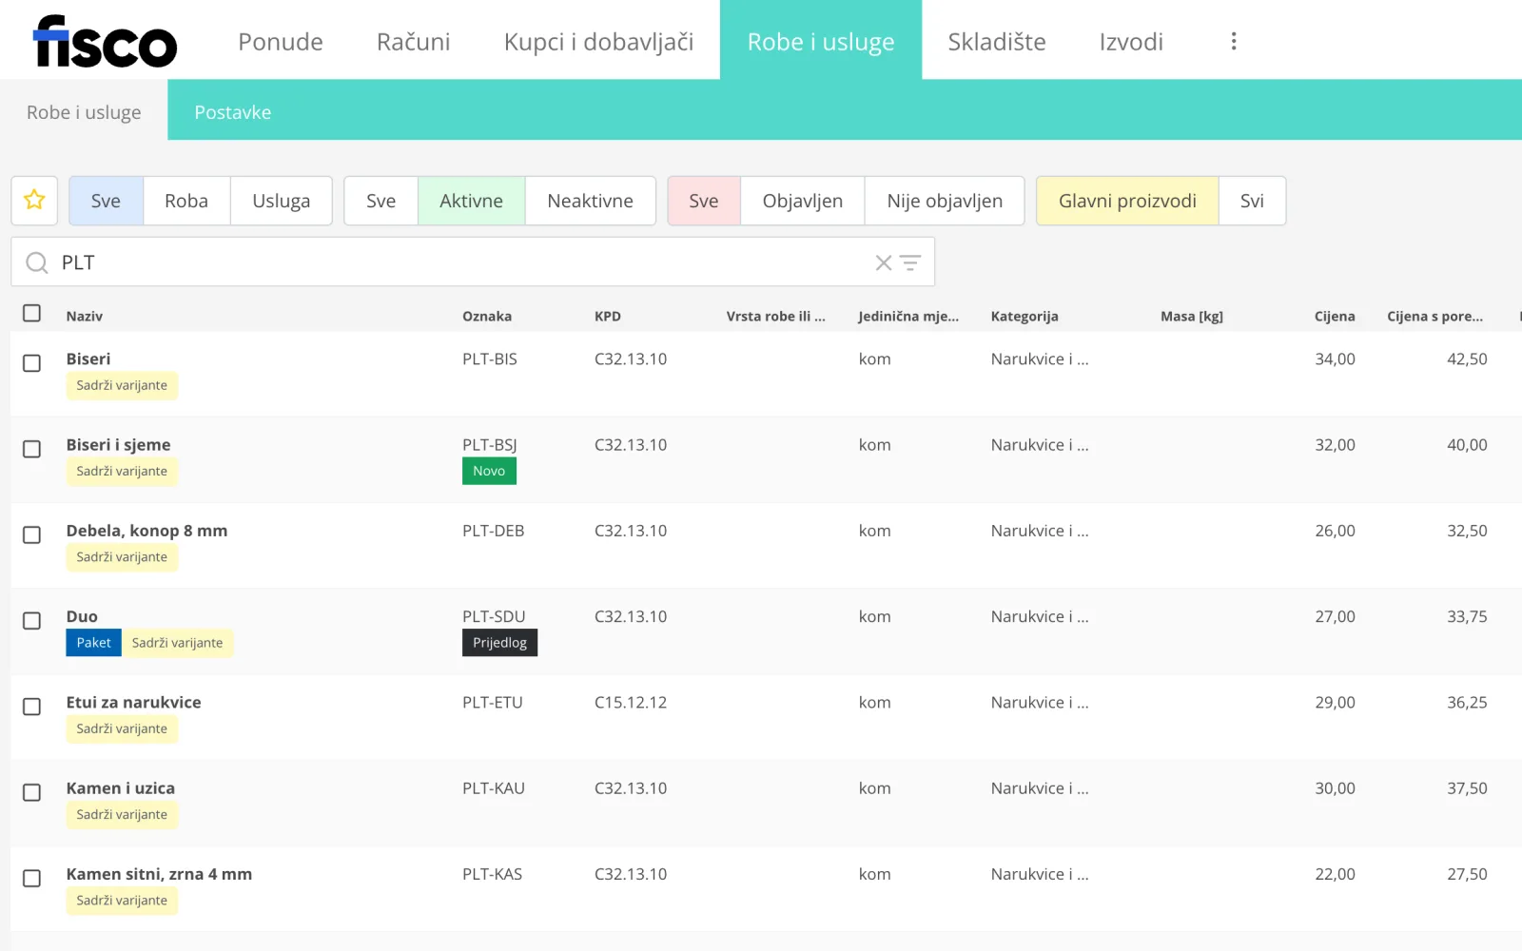The height and width of the screenshot is (951, 1522).
Task: Click the search magnifier icon
Action: pyautogui.click(x=37, y=262)
